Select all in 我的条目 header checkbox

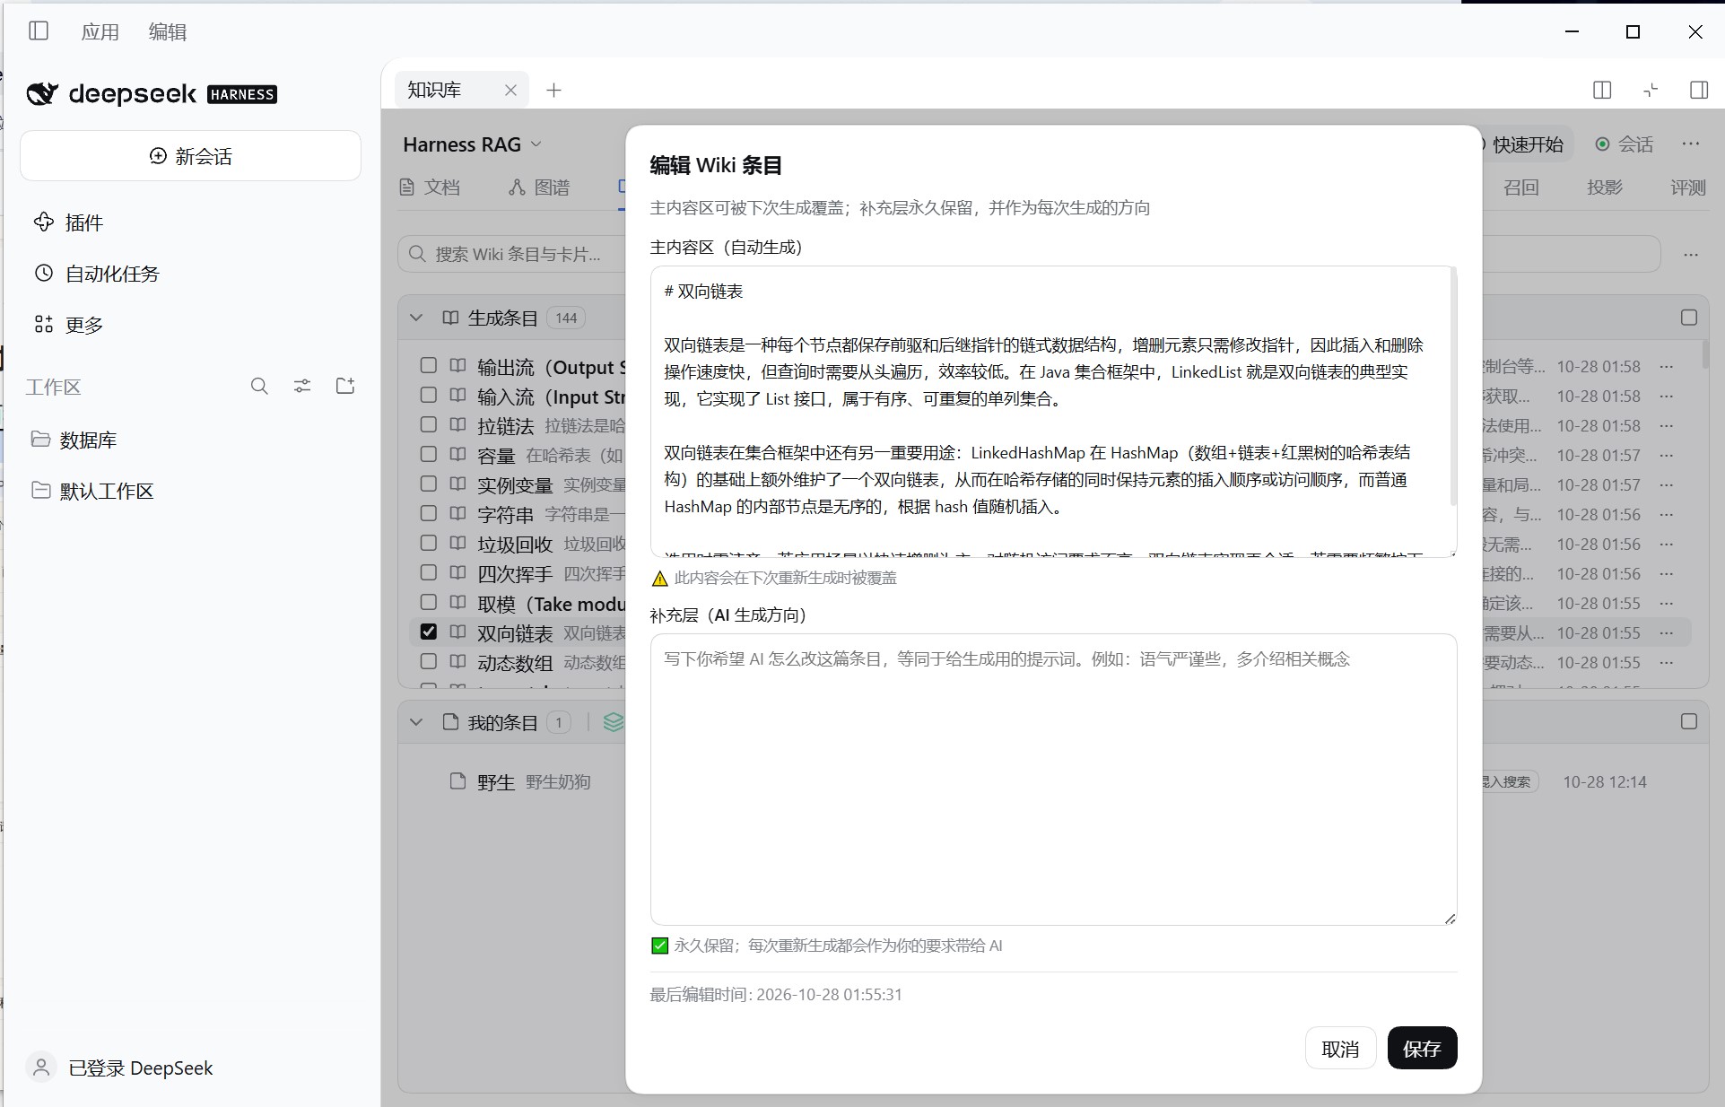(1689, 721)
